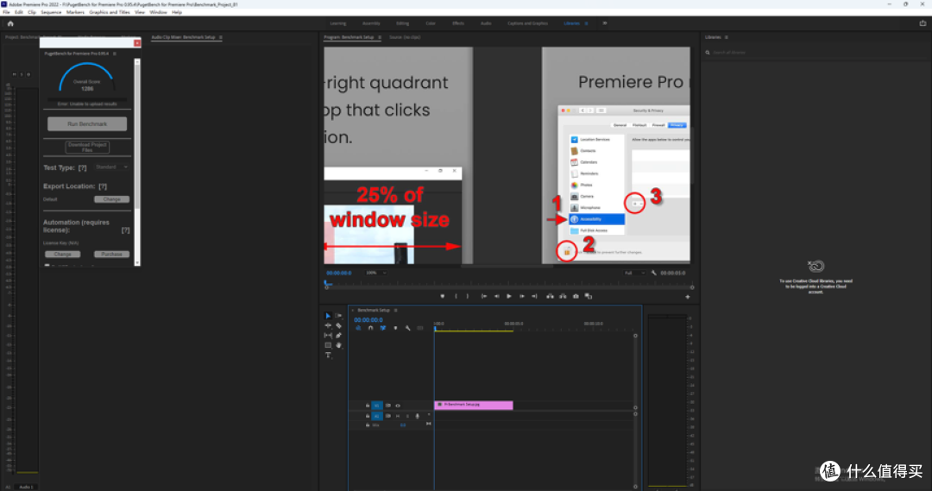
Task: Toggle insert sequences as nests button
Action: [x=358, y=328]
